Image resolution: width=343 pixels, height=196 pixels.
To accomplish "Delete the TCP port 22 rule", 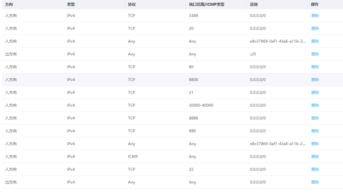I will coord(315,169).
